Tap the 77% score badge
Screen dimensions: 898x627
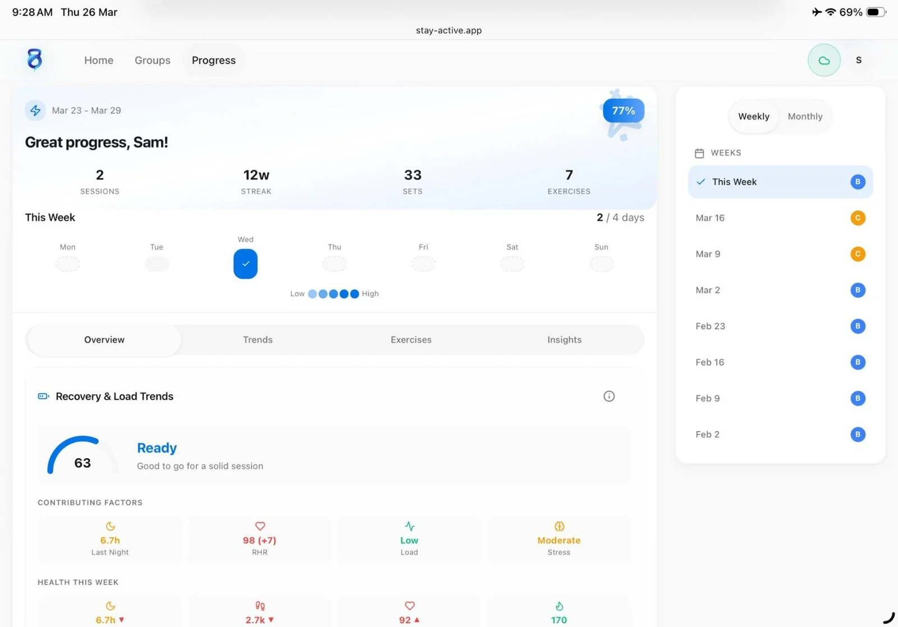tap(623, 111)
